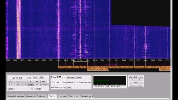Enable the squelch checkbox

[53, 82]
